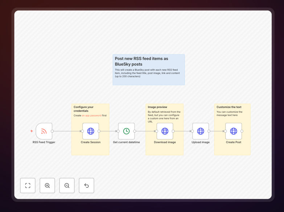Select the 'Post new RSS feed items' sticky note title
Viewport: 284px width, 212px height.
pyautogui.click(x=141, y=61)
